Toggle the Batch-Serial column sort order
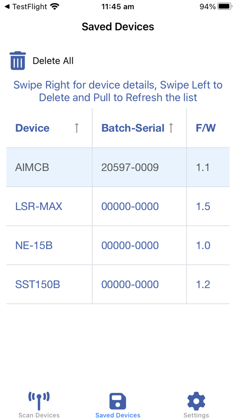 coord(172,128)
